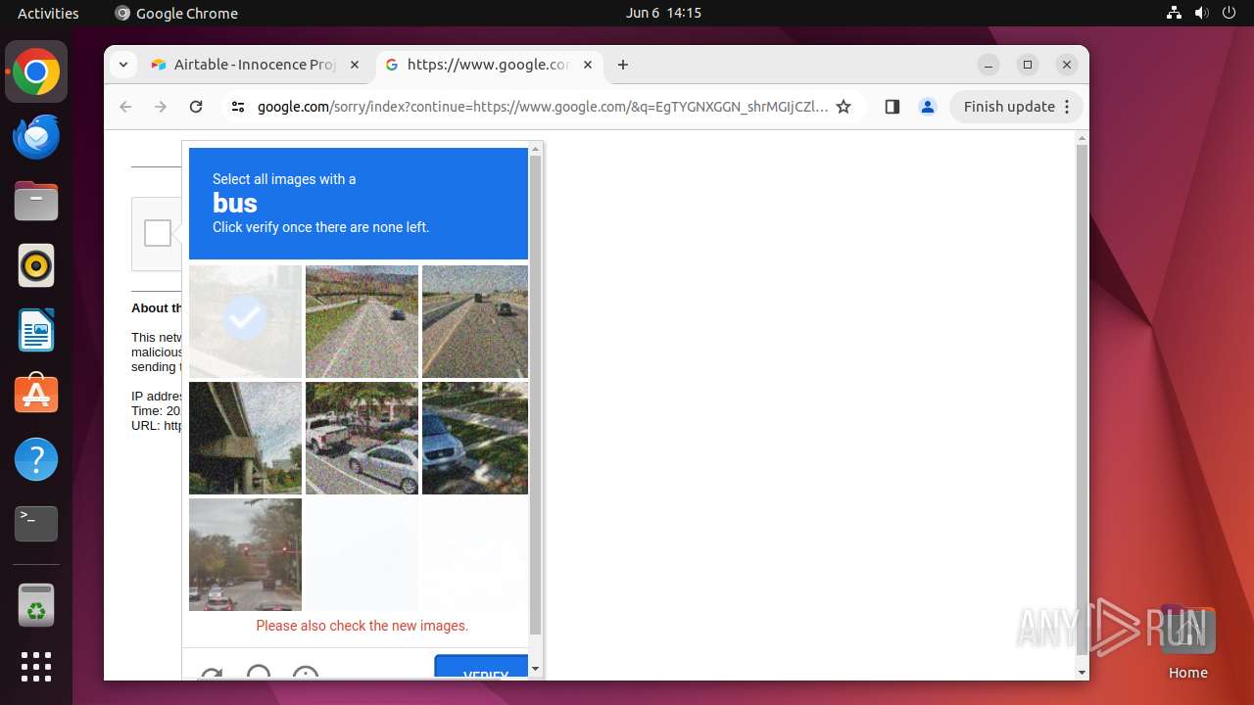1254x705 pixels.
Task: Open the volume tray icon
Action: pos(1201,13)
